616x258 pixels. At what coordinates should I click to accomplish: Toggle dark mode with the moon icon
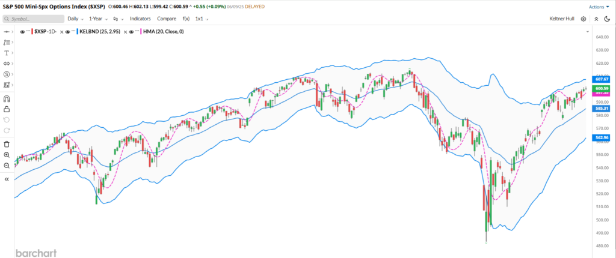607,19
